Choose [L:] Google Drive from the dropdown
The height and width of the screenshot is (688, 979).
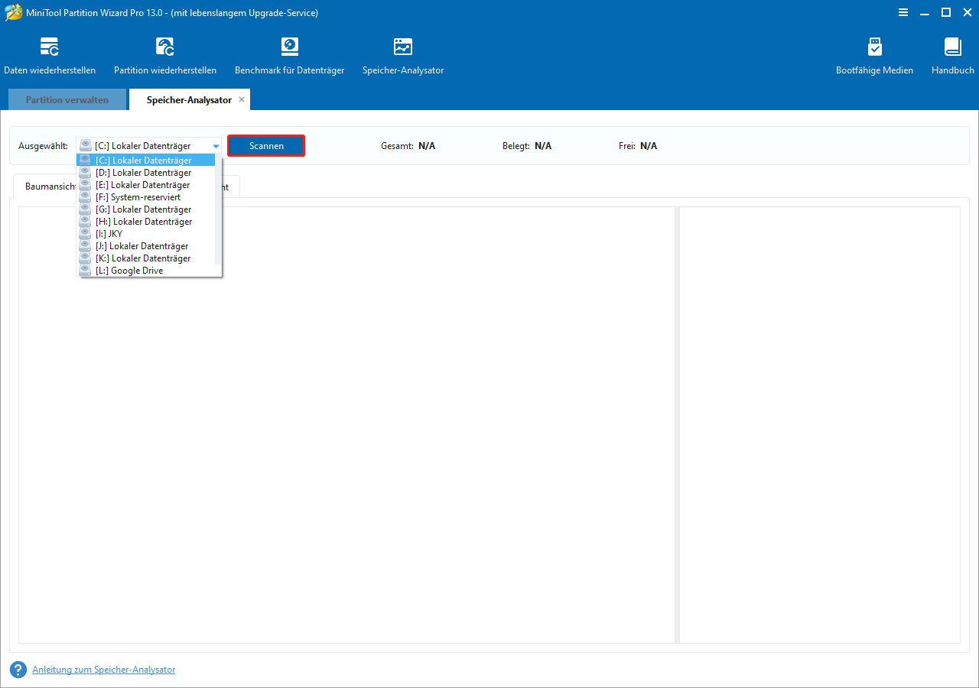[x=136, y=270]
